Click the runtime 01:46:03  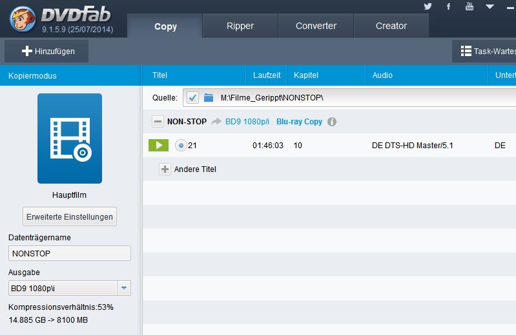(x=268, y=145)
